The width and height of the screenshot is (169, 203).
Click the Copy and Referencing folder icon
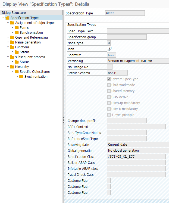12,38
